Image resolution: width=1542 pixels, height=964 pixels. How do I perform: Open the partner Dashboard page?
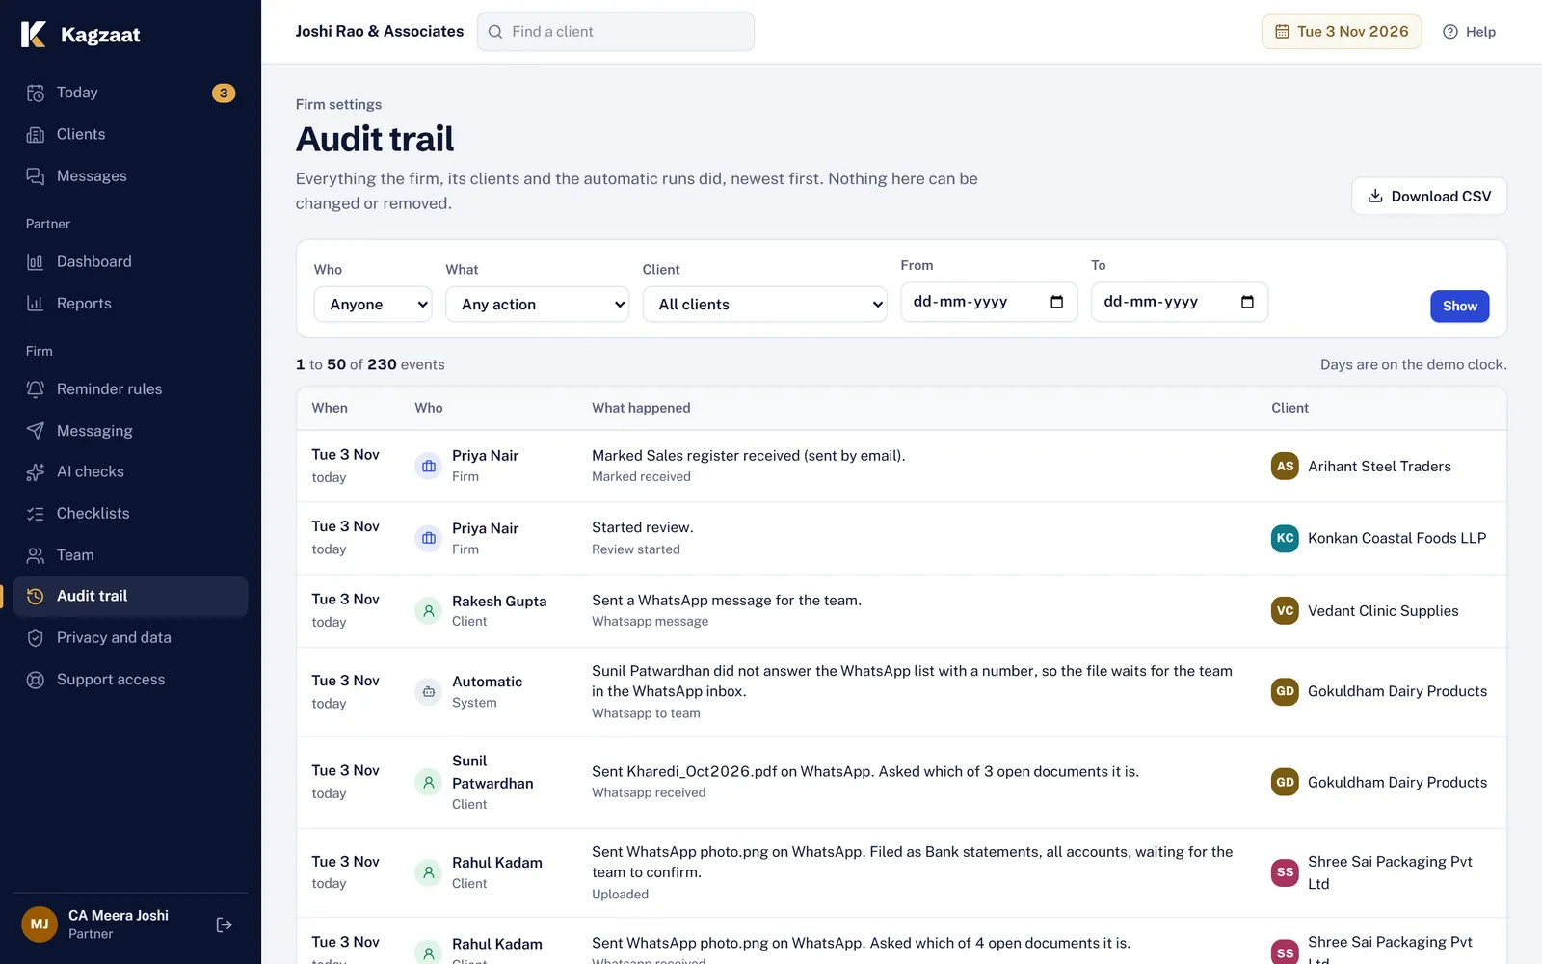pos(130,261)
